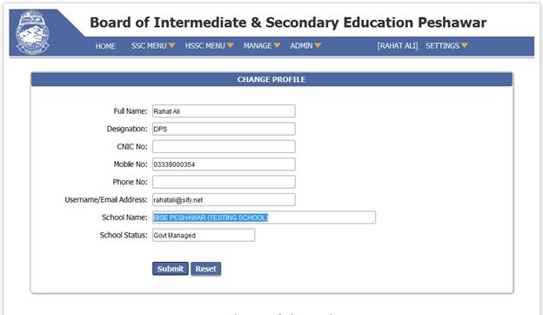Screen dimensions: 543x315
Task: Focus the Full Name field
Action: (x=224, y=111)
